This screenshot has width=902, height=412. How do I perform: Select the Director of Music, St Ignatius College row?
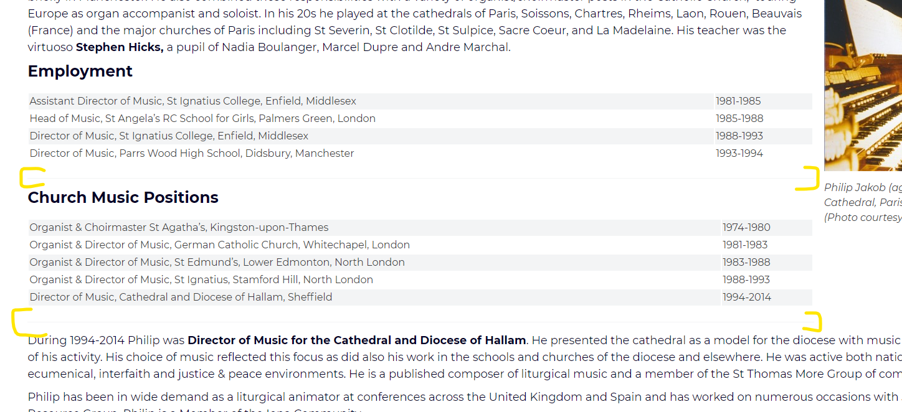(169, 136)
